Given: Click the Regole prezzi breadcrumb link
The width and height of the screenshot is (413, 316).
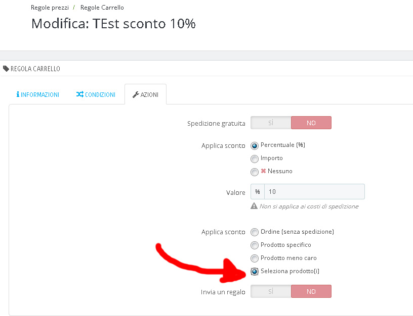Looking at the screenshot, I should 50,8.
